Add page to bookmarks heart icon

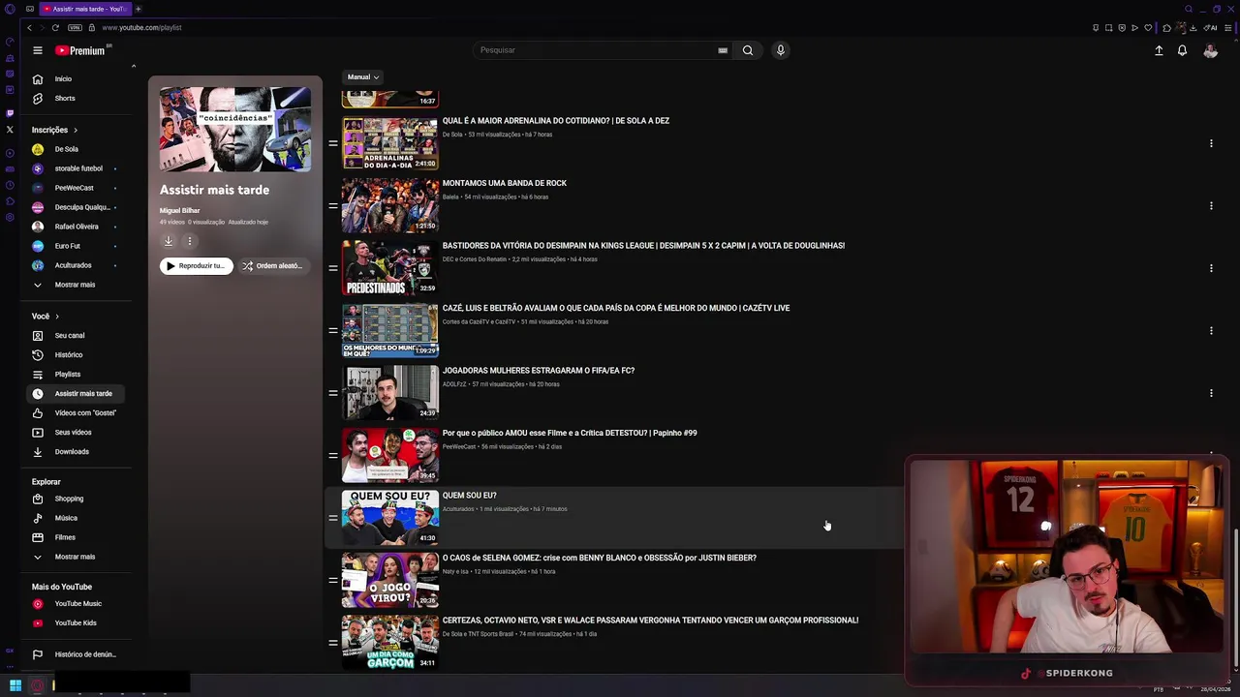coord(1148,27)
